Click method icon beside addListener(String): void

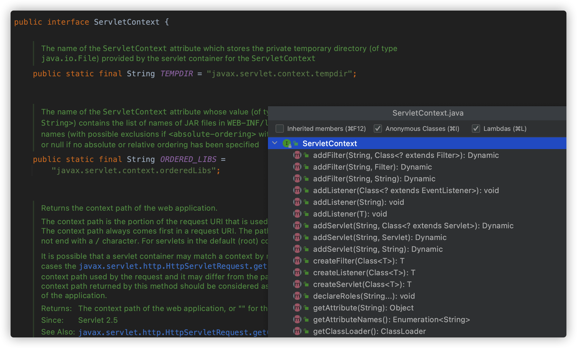coord(297,202)
